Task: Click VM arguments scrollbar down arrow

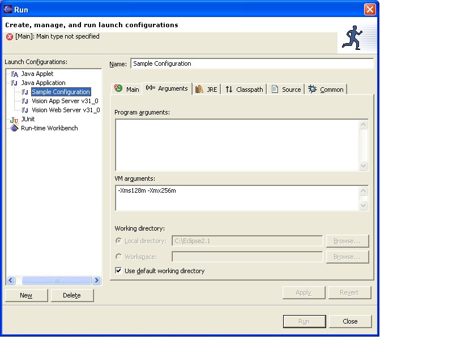Action: (364, 206)
